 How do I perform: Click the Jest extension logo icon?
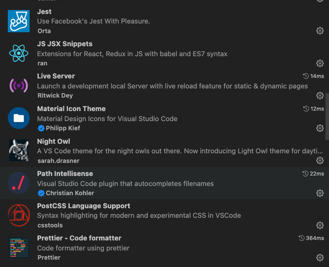pos(19,21)
